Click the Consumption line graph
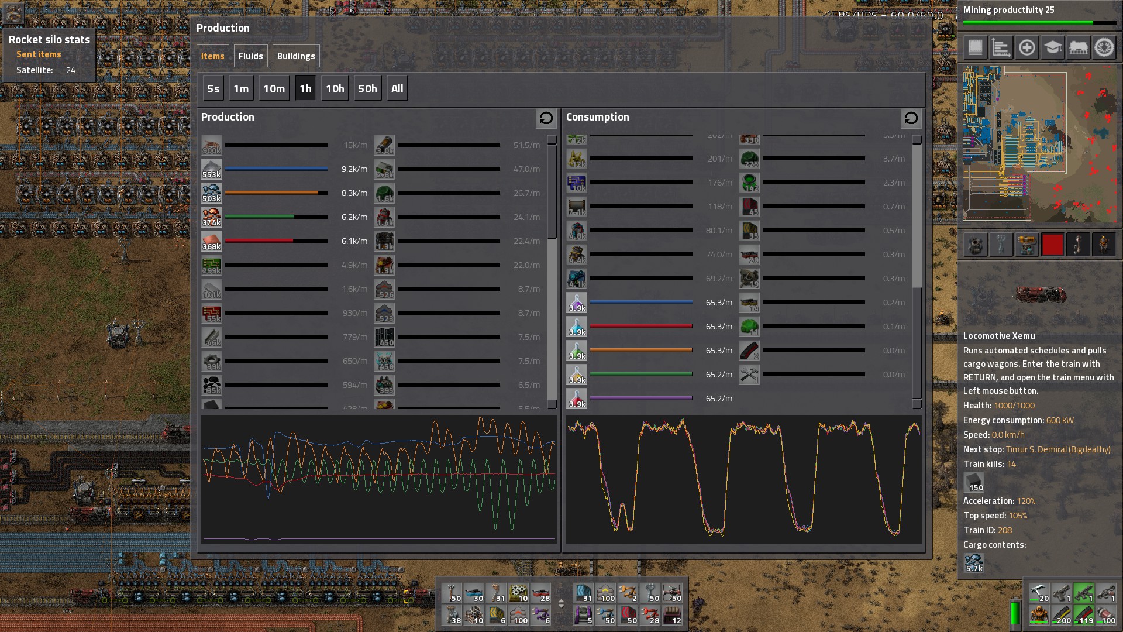Viewport: 1123px width, 632px height. (743, 479)
